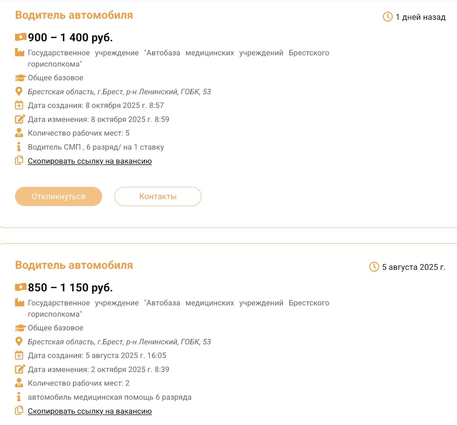Click the money icon beside 900 – 1 400 руб.
457x425 pixels.
pyautogui.click(x=21, y=37)
